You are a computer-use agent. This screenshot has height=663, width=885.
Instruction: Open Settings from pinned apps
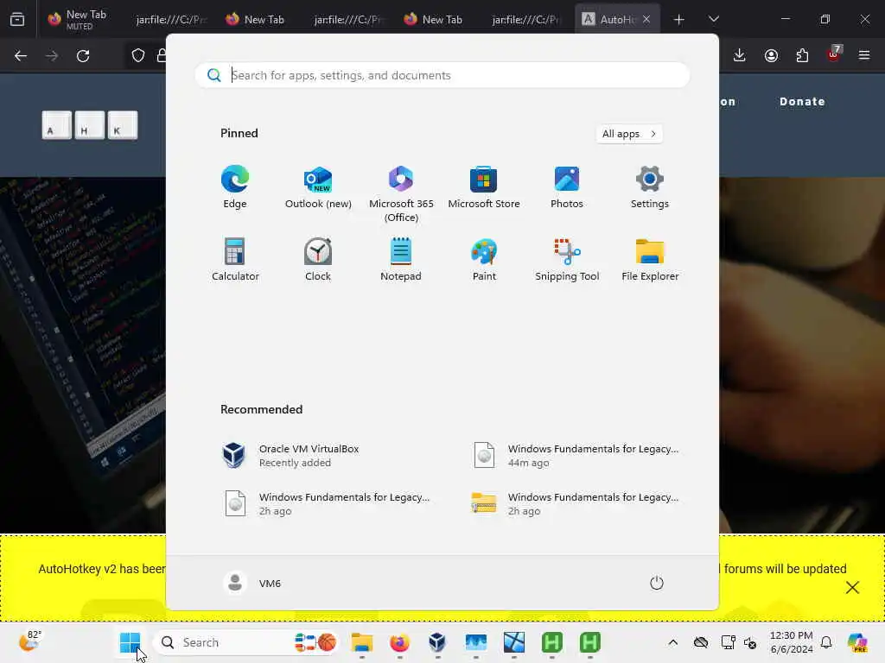[650, 187]
